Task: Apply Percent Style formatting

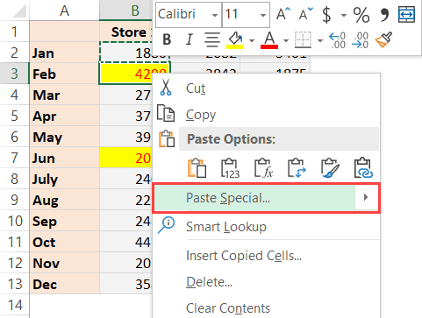Action: tap(361, 15)
